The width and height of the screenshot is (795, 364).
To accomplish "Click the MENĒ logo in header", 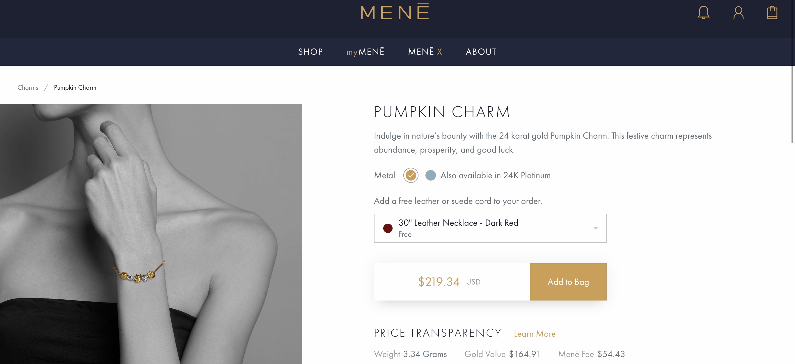I will pos(395,13).
